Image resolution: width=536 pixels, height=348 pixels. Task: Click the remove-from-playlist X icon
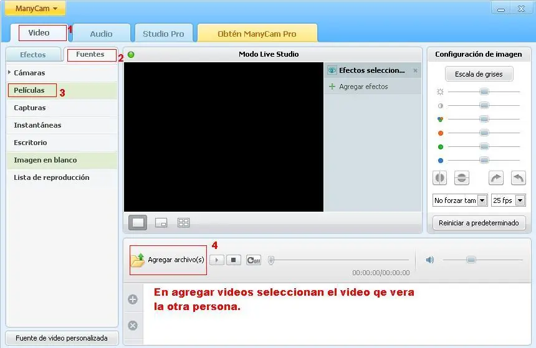(x=133, y=326)
